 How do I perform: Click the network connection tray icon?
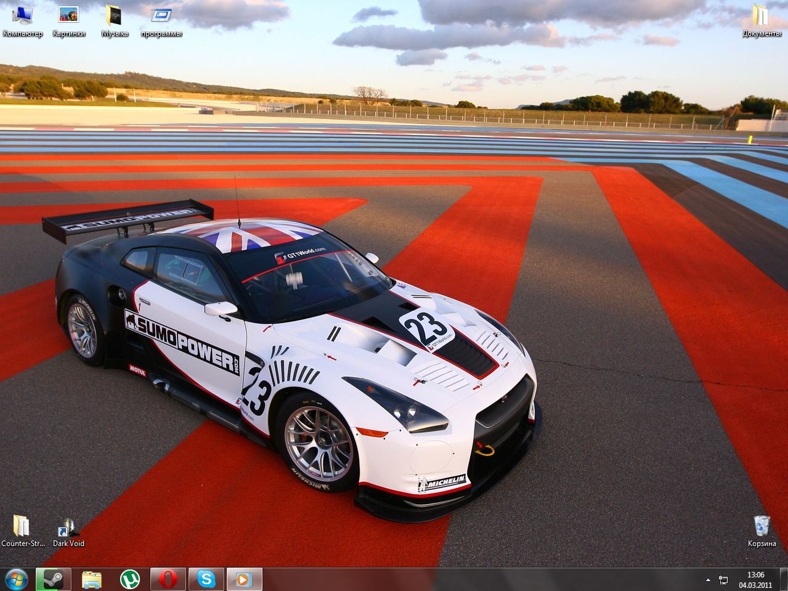pos(723,580)
